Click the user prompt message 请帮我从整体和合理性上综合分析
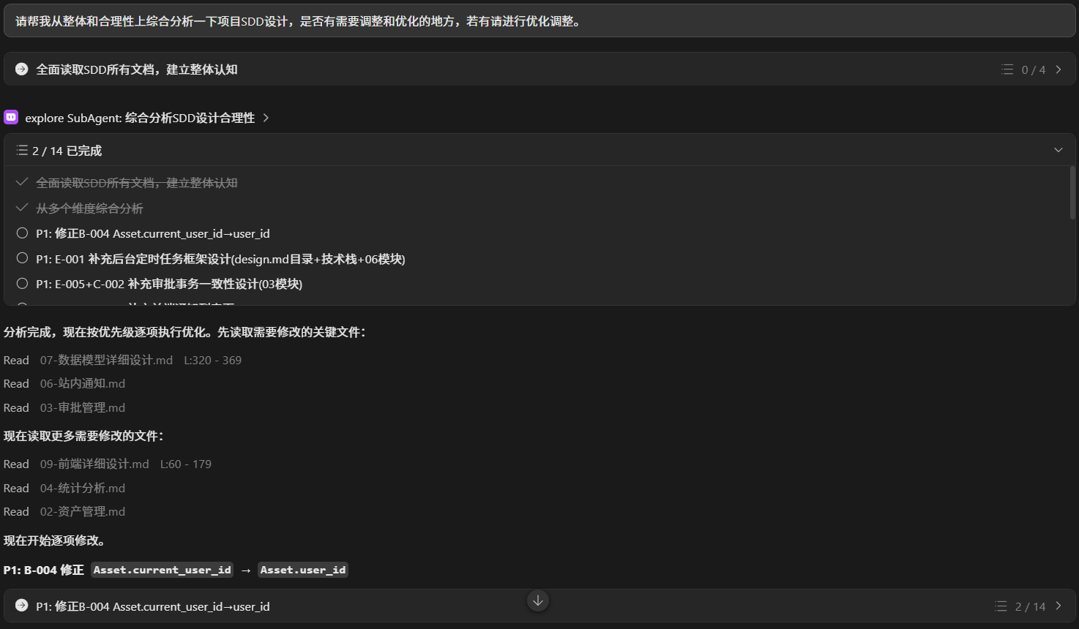The image size is (1079, 629). [x=539, y=21]
